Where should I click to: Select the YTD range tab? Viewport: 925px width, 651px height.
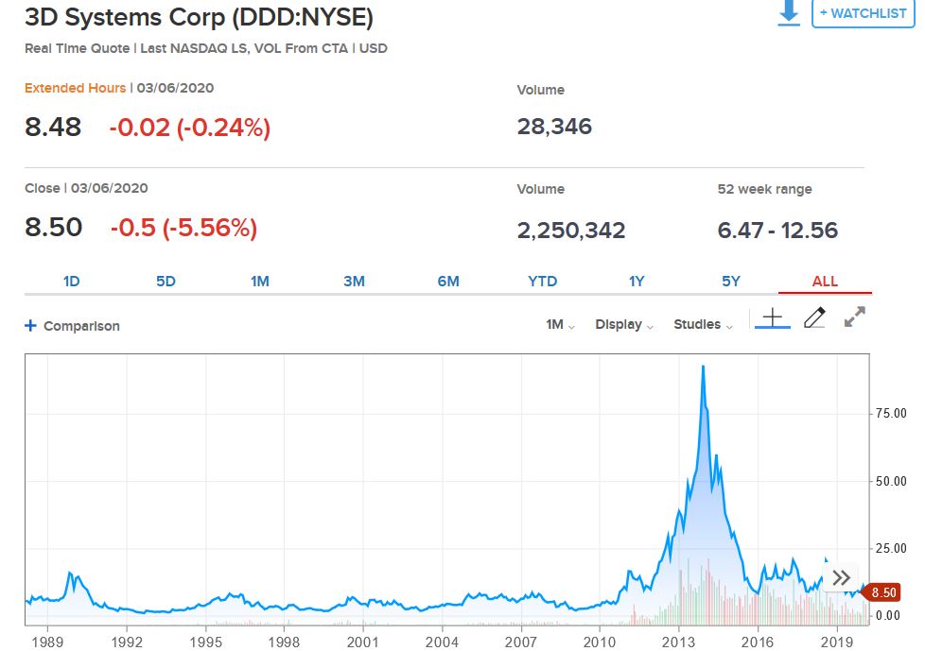point(543,282)
